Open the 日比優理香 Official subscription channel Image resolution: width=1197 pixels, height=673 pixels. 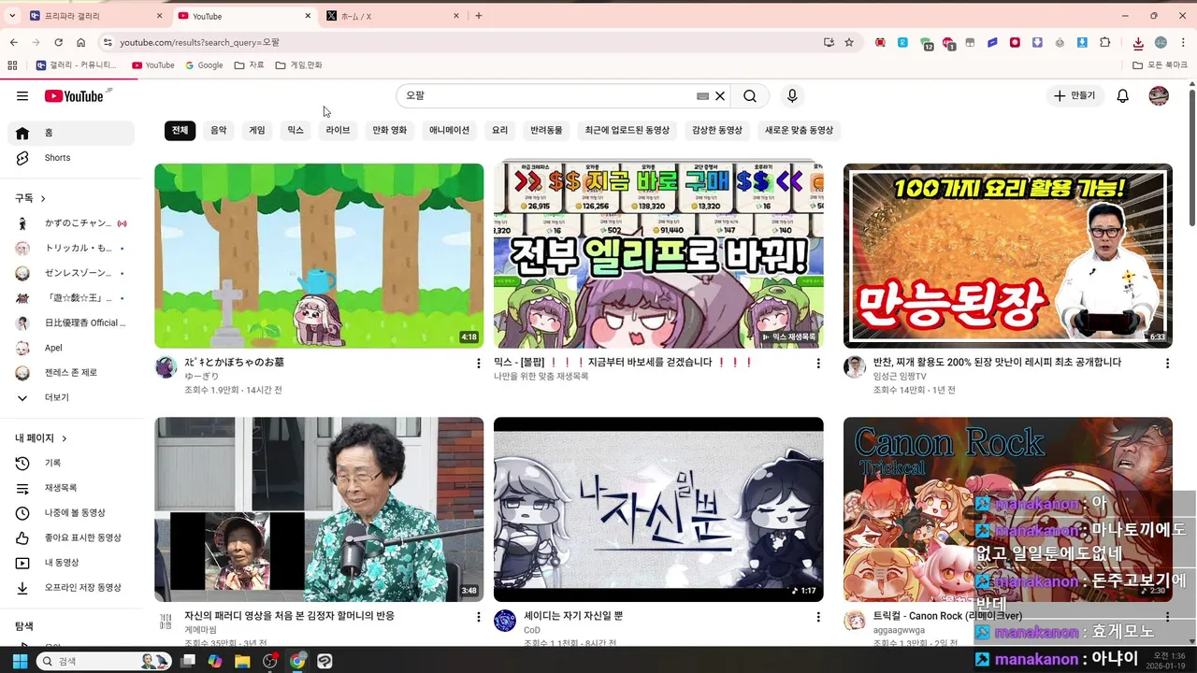71,322
